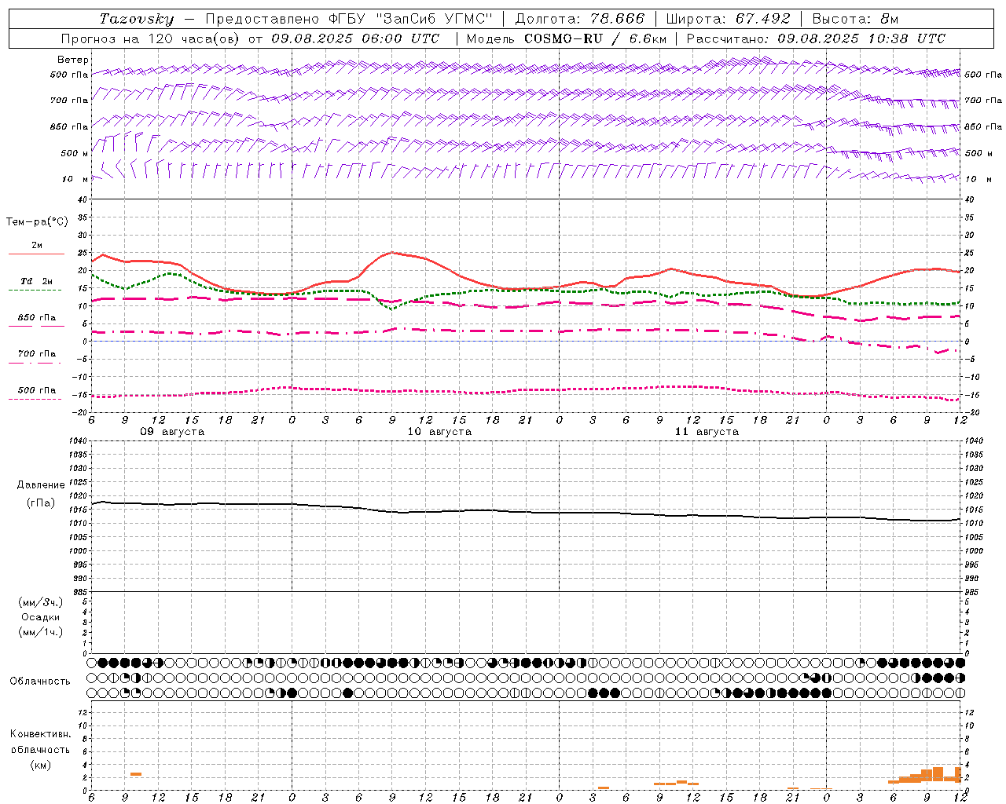Click the '(мм/1ч.)' precipitation unit label
1006x804 pixels.
point(41,632)
